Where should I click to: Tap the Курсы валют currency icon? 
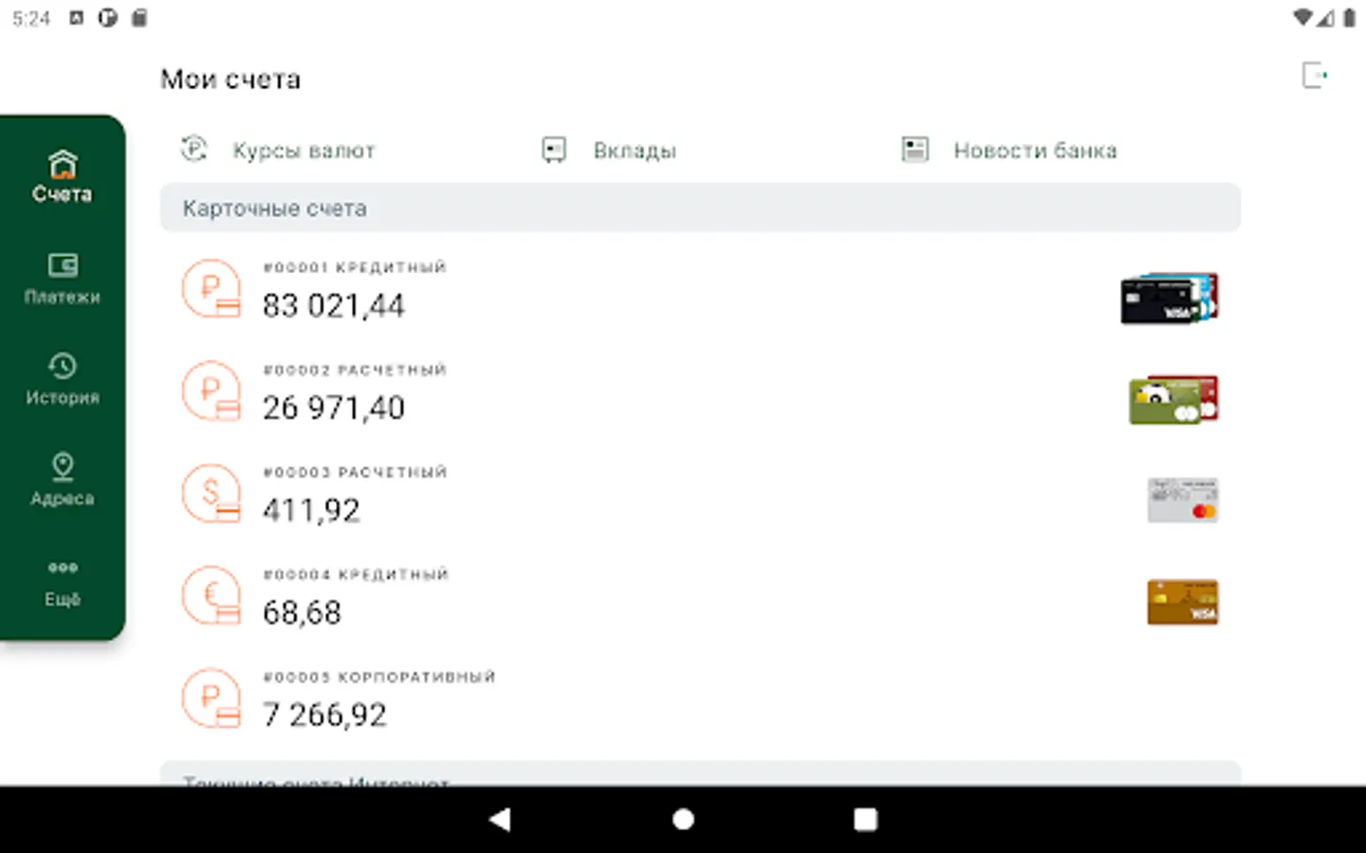pyautogui.click(x=194, y=149)
